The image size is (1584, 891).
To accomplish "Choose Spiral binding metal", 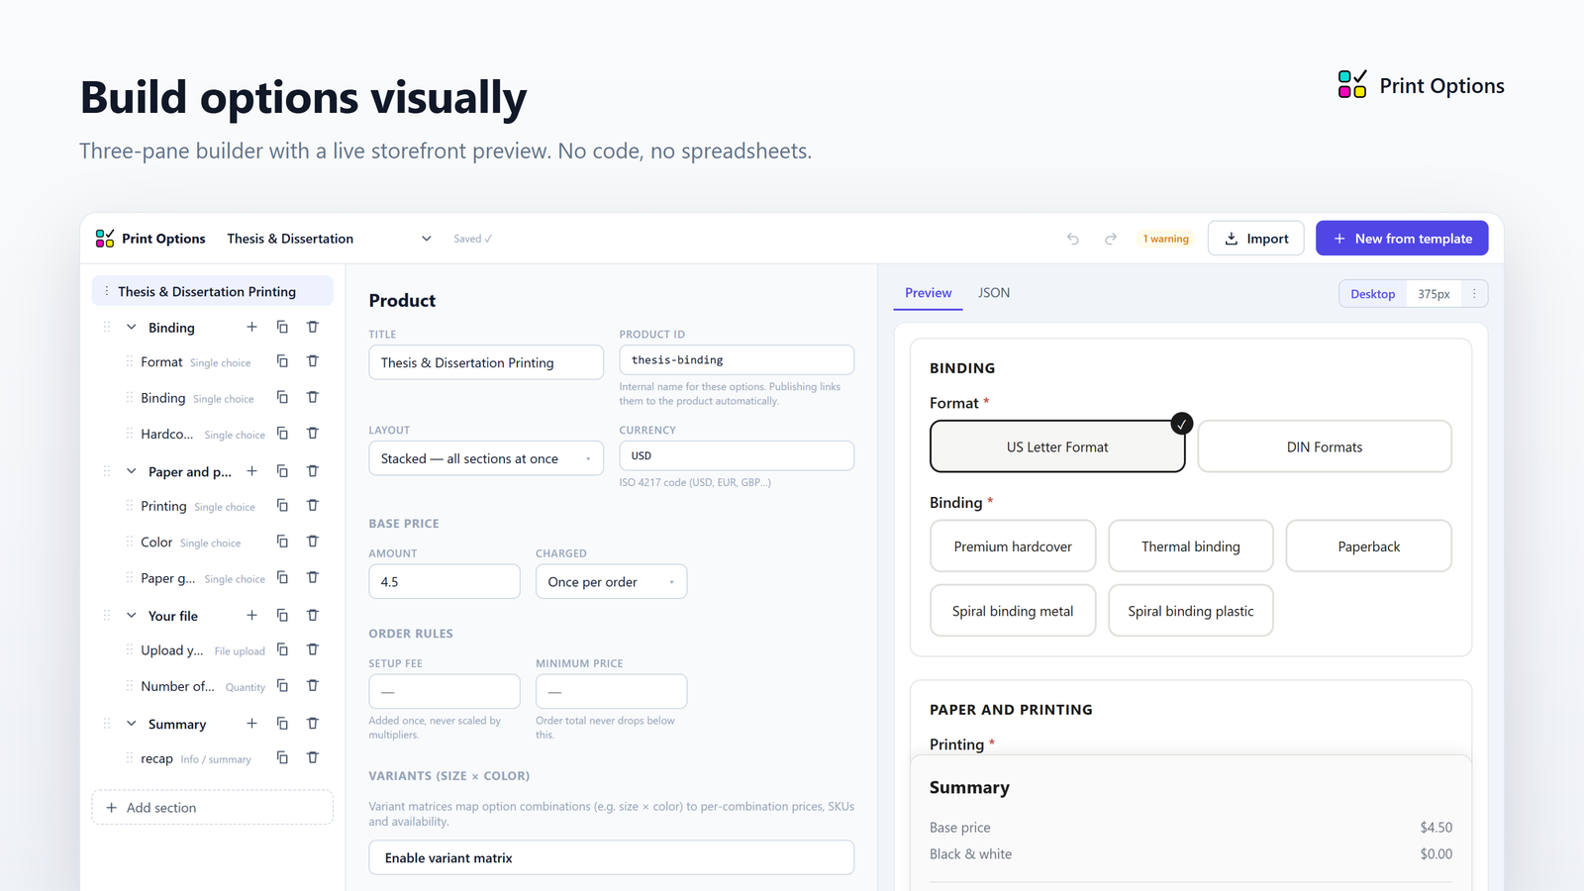I will click(1013, 611).
